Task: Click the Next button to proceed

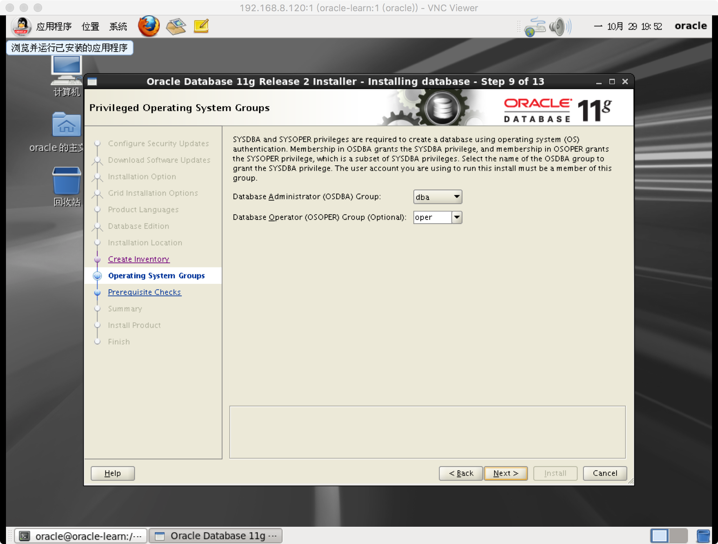Action: pyautogui.click(x=504, y=473)
